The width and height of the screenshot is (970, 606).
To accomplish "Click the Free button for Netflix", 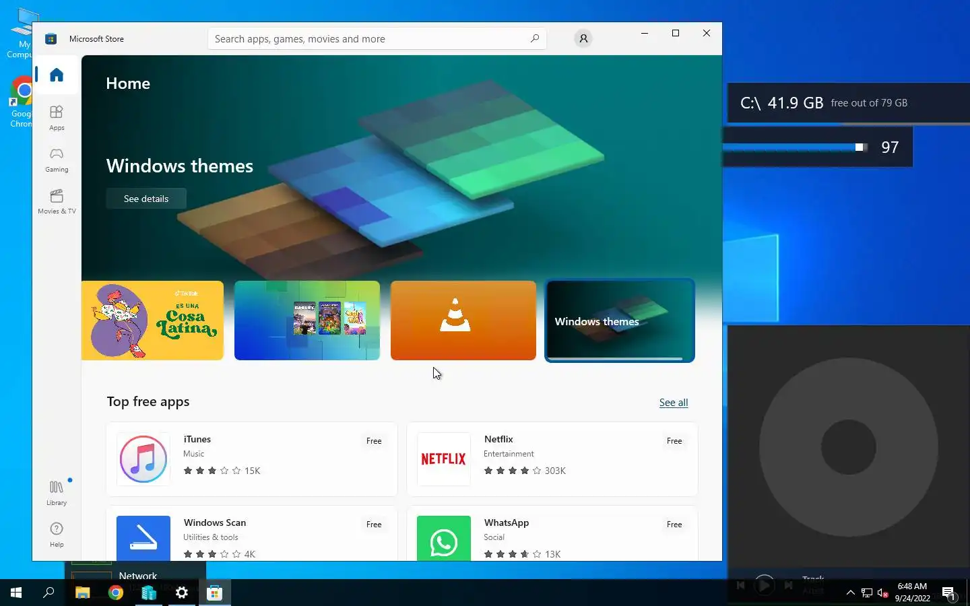I will (x=674, y=441).
